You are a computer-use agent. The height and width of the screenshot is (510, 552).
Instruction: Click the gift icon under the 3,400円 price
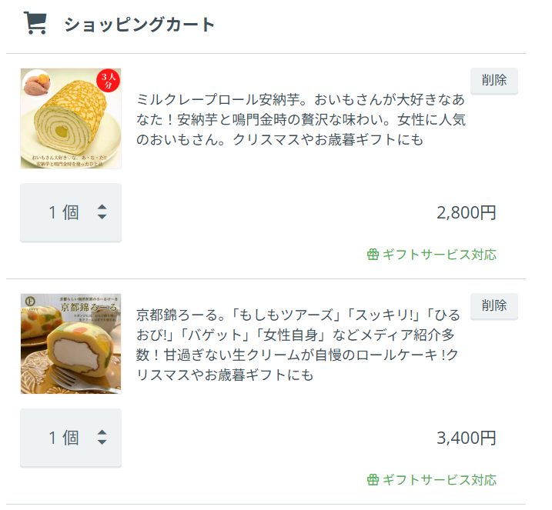coord(373,480)
